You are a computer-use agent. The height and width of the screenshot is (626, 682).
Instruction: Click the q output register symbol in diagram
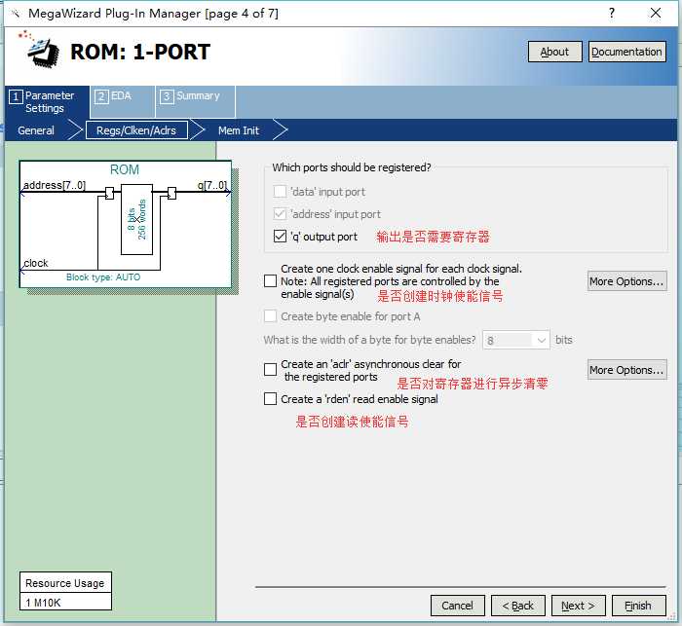click(171, 193)
